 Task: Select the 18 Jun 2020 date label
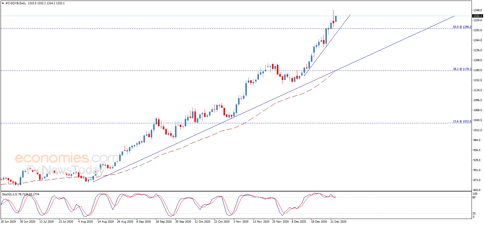pos(8,222)
